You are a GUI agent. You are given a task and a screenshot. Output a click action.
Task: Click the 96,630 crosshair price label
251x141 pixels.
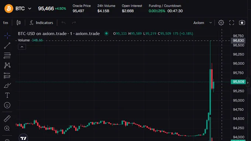[x=238, y=40]
